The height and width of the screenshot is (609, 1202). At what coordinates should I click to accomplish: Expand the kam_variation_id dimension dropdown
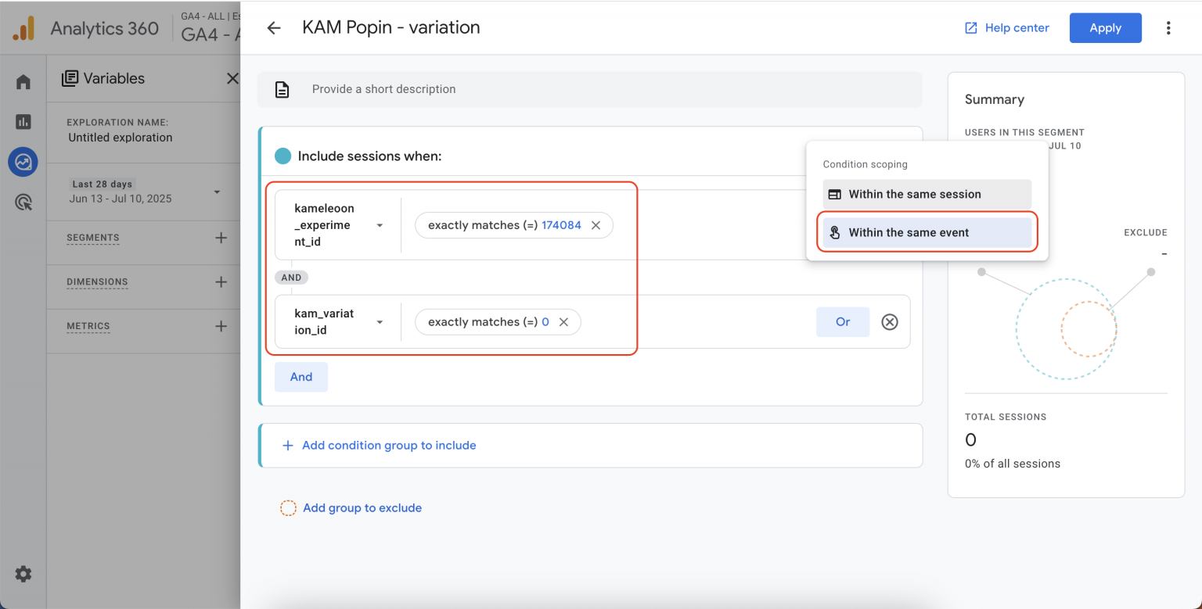coord(380,322)
